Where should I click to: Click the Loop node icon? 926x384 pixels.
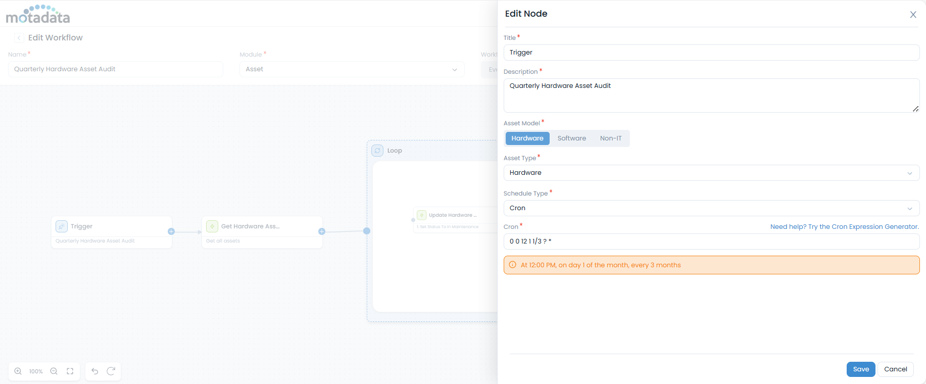[x=377, y=151]
